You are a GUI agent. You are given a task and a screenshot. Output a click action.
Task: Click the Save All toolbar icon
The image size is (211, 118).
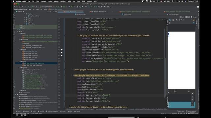click(x=17, y=7)
